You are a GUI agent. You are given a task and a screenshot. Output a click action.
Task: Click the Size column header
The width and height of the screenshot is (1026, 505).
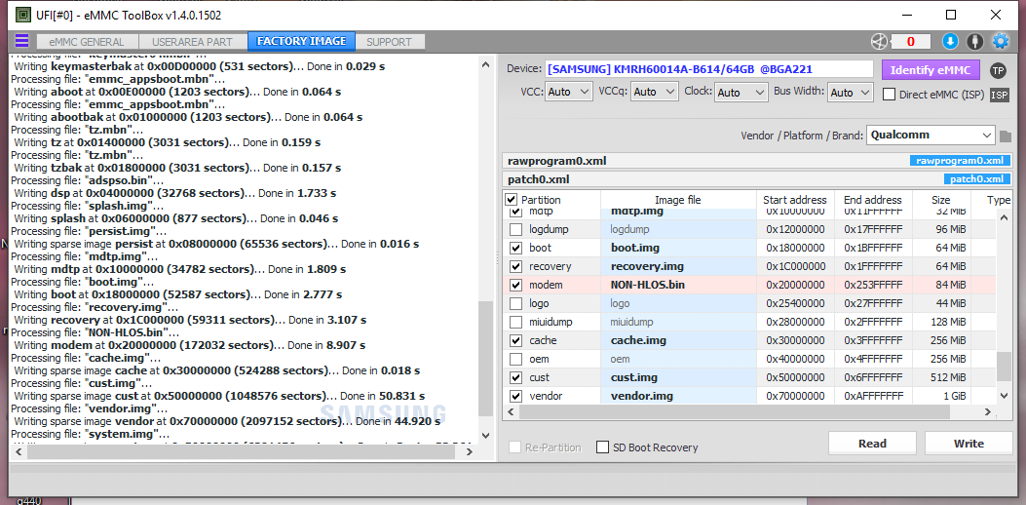point(940,200)
